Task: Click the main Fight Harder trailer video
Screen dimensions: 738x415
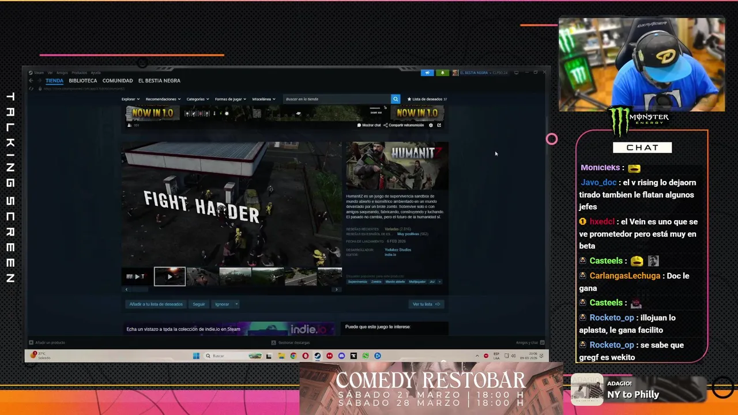Action: pyautogui.click(x=231, y=205)
